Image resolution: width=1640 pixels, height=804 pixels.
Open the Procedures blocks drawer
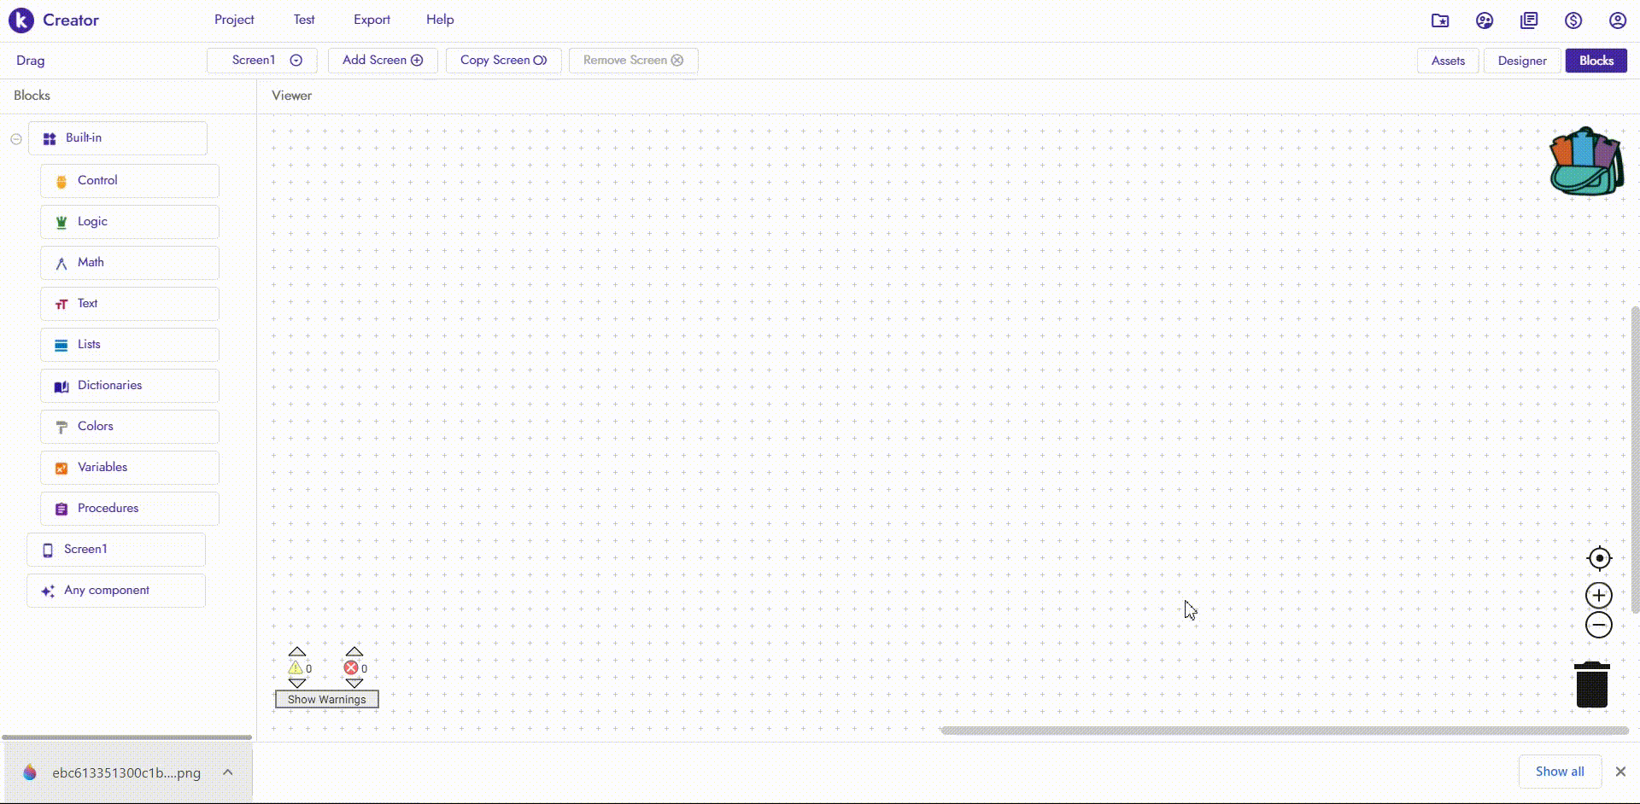point(130,509)
